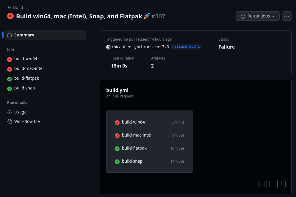The image size is (296, 197).
Task: Open the Workflow file icon
Action: tap(9, 121)
